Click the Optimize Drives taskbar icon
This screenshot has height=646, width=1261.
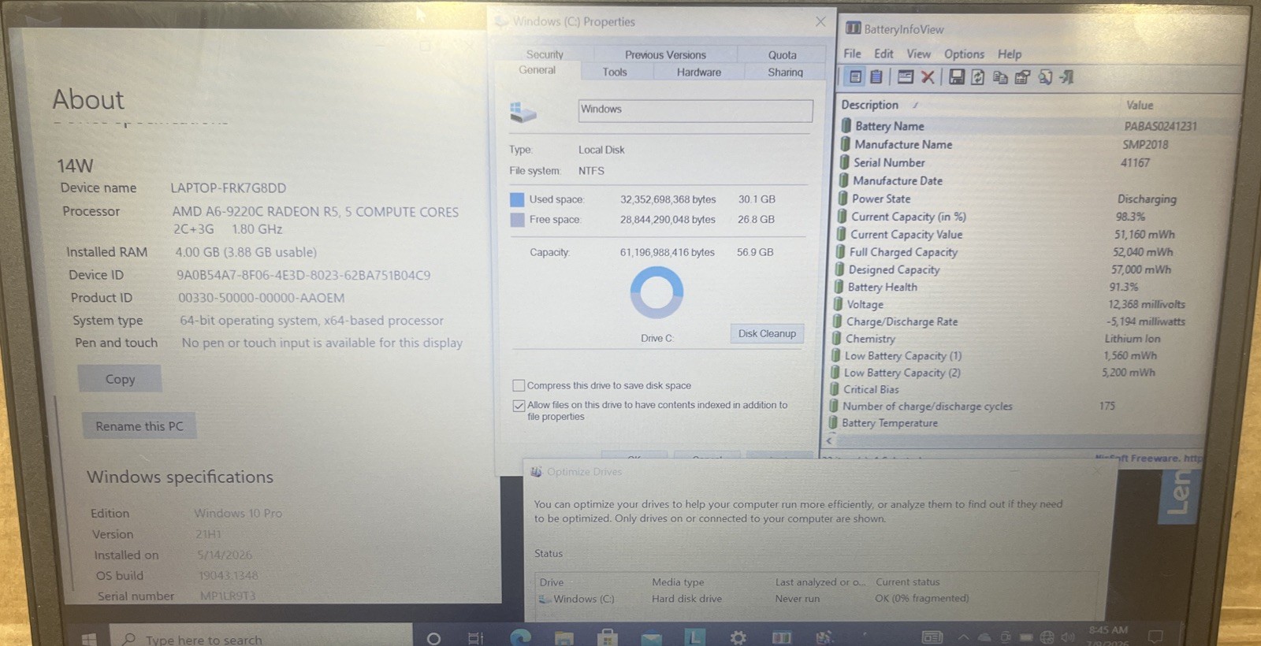[x=824, y=637]
